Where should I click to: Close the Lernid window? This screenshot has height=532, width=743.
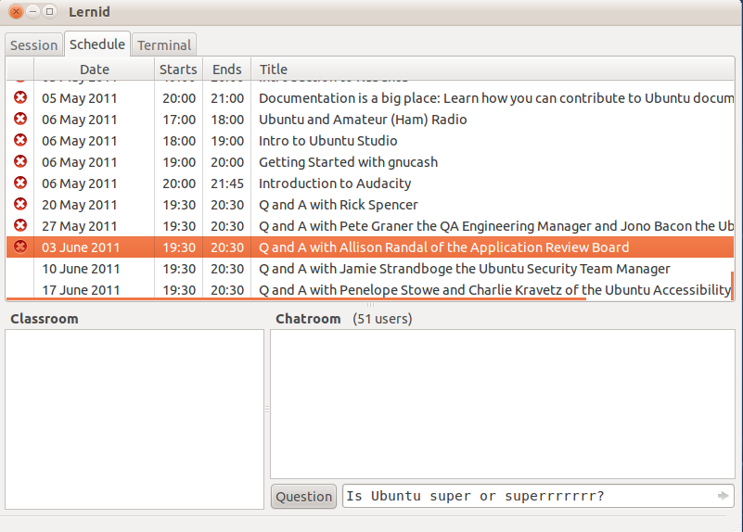pos(16,11)
